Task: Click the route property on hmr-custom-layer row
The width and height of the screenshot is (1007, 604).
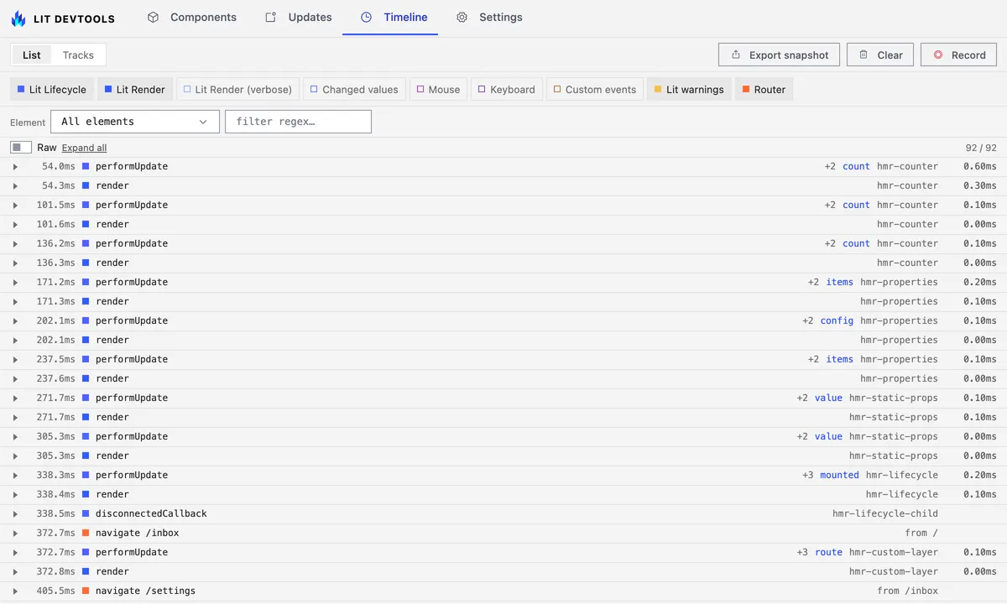Action: pos(828,552)
